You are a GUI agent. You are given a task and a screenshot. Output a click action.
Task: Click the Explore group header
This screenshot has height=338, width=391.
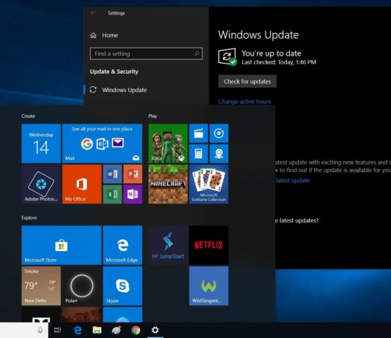29,218
